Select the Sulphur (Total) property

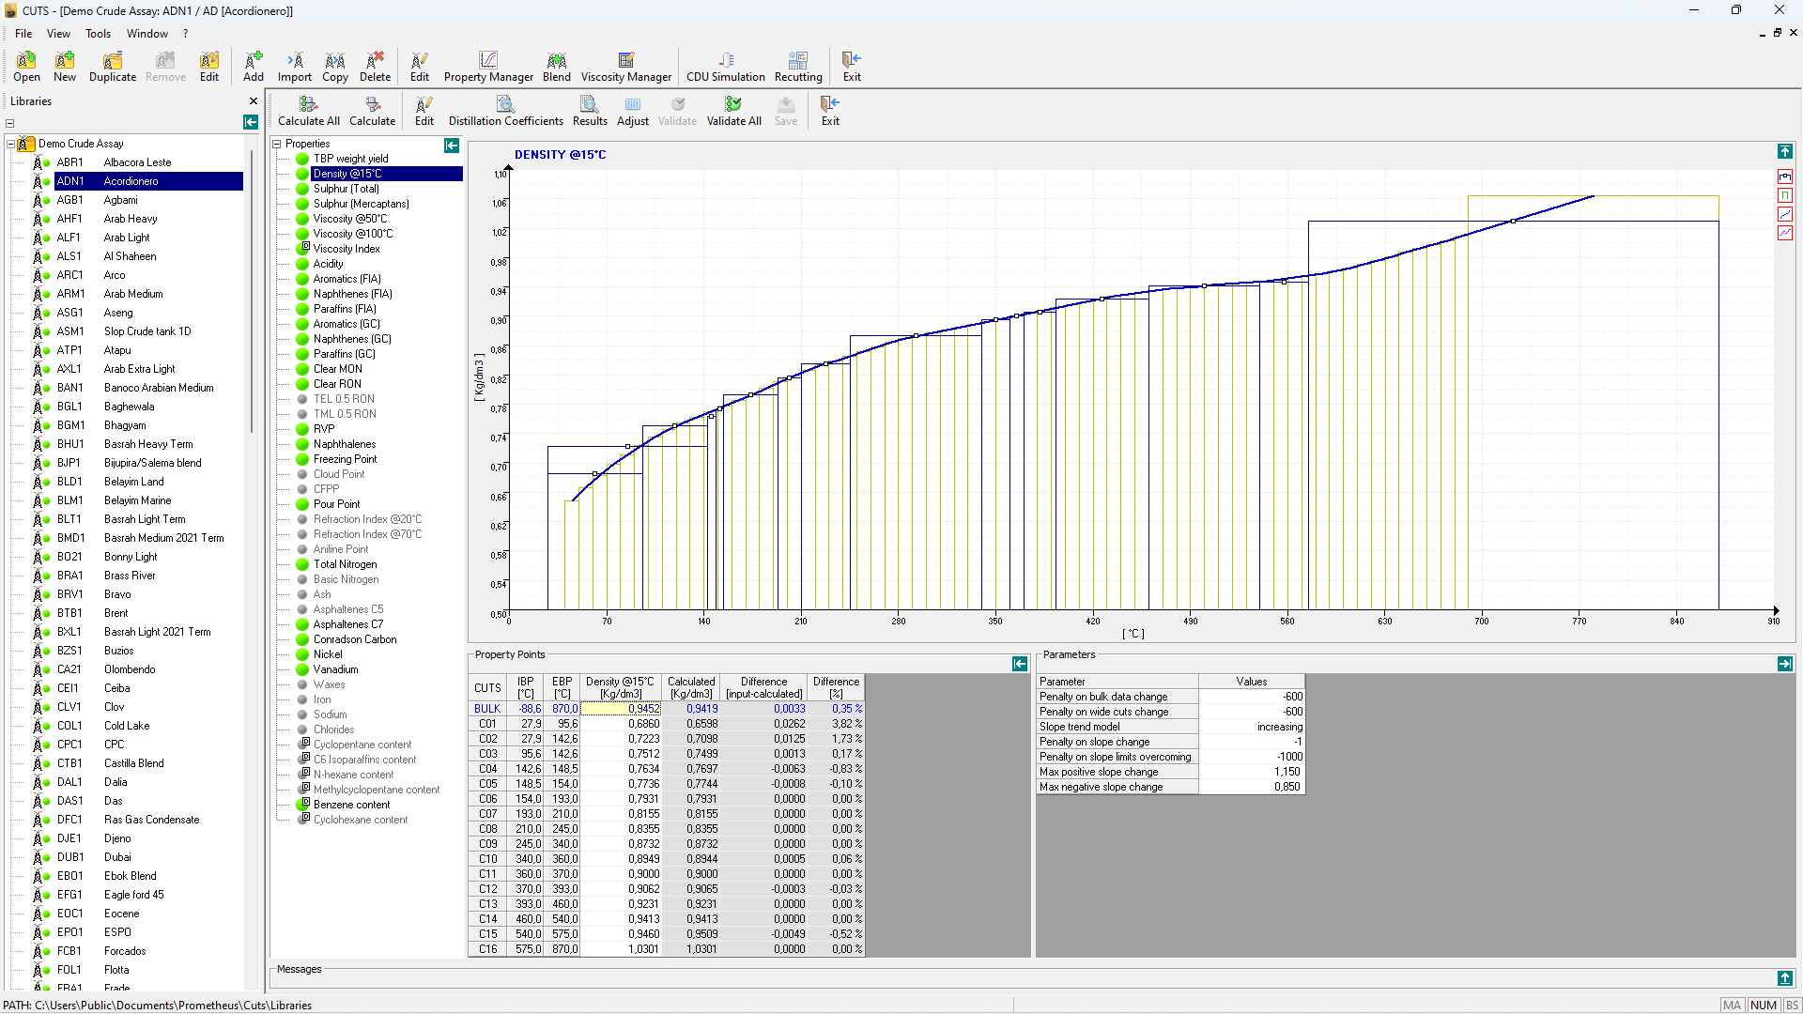[346, 189]
